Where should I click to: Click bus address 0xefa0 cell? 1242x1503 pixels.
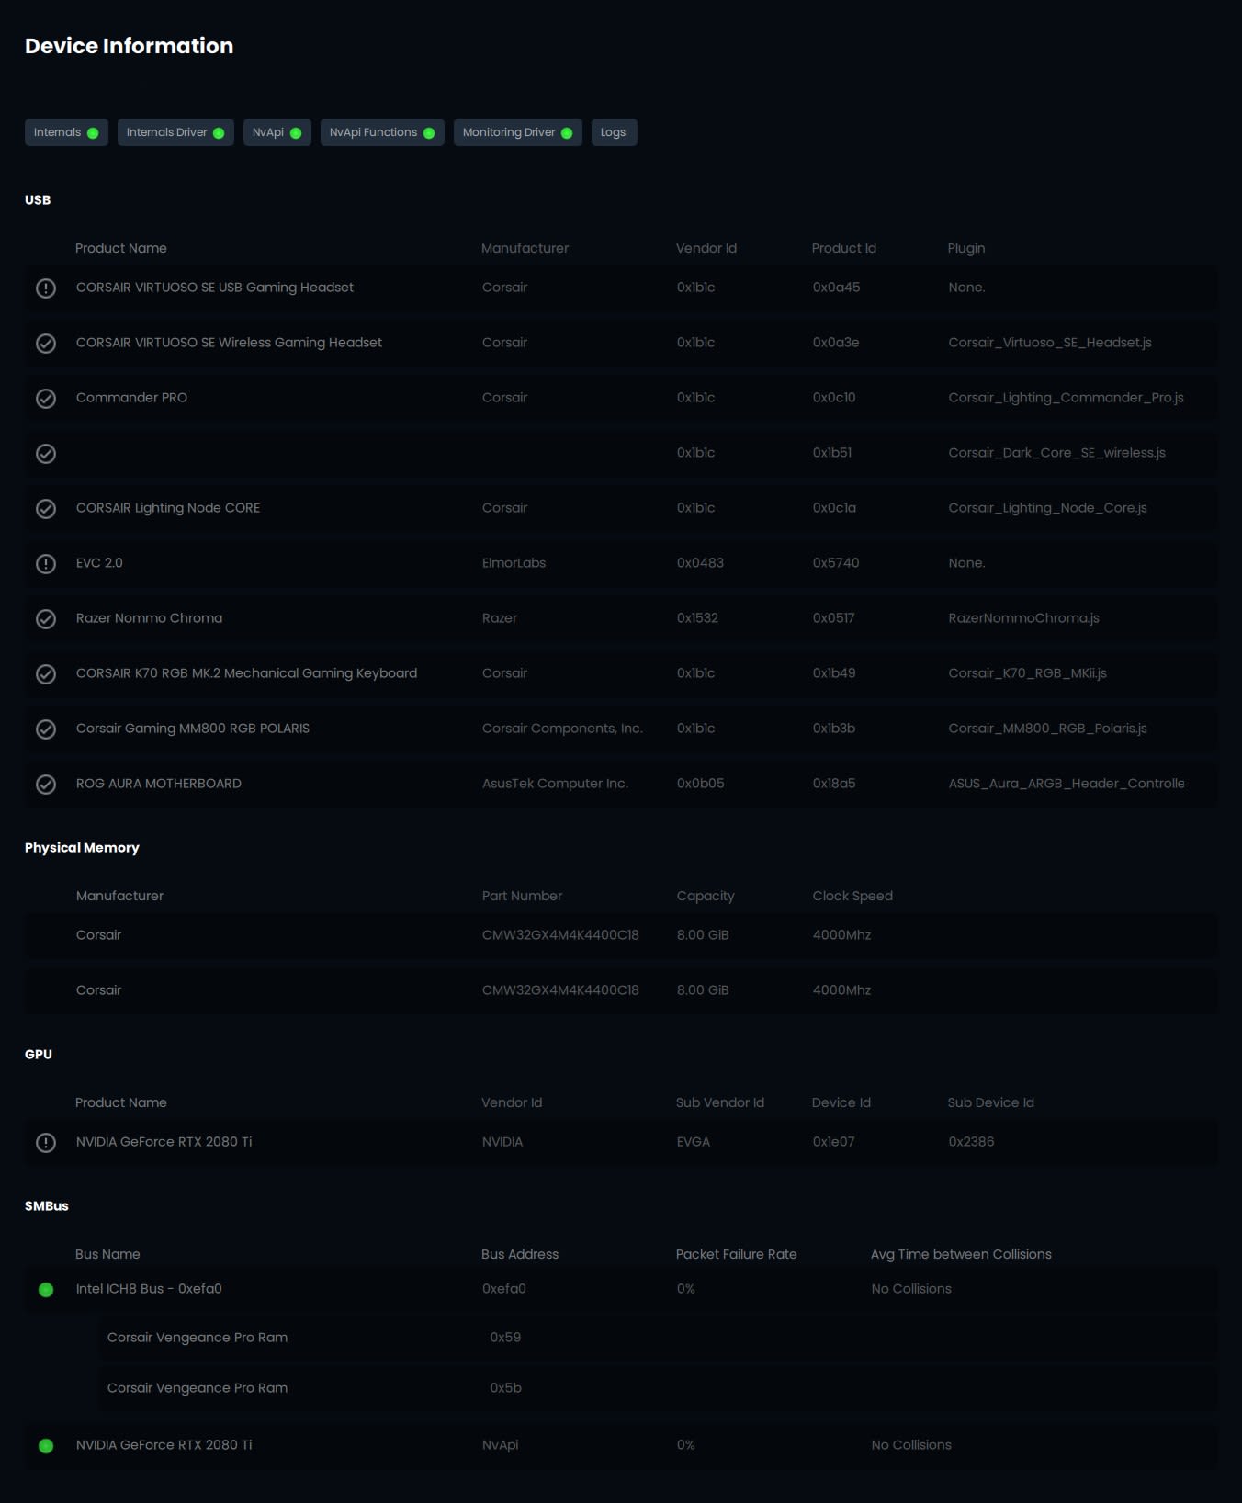(x=504, y=1289)
